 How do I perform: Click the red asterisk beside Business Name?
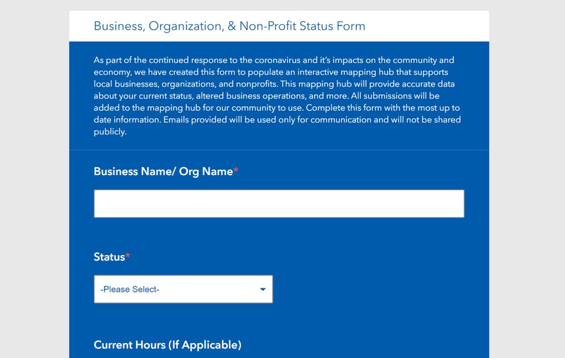[236, 172]
